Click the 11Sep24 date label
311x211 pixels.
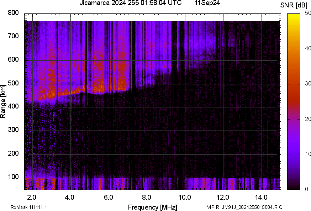pyautogui.click(x=207, y=3)
